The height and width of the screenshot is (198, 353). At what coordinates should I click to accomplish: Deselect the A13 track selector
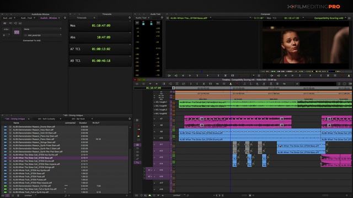(x=161, y=157)
